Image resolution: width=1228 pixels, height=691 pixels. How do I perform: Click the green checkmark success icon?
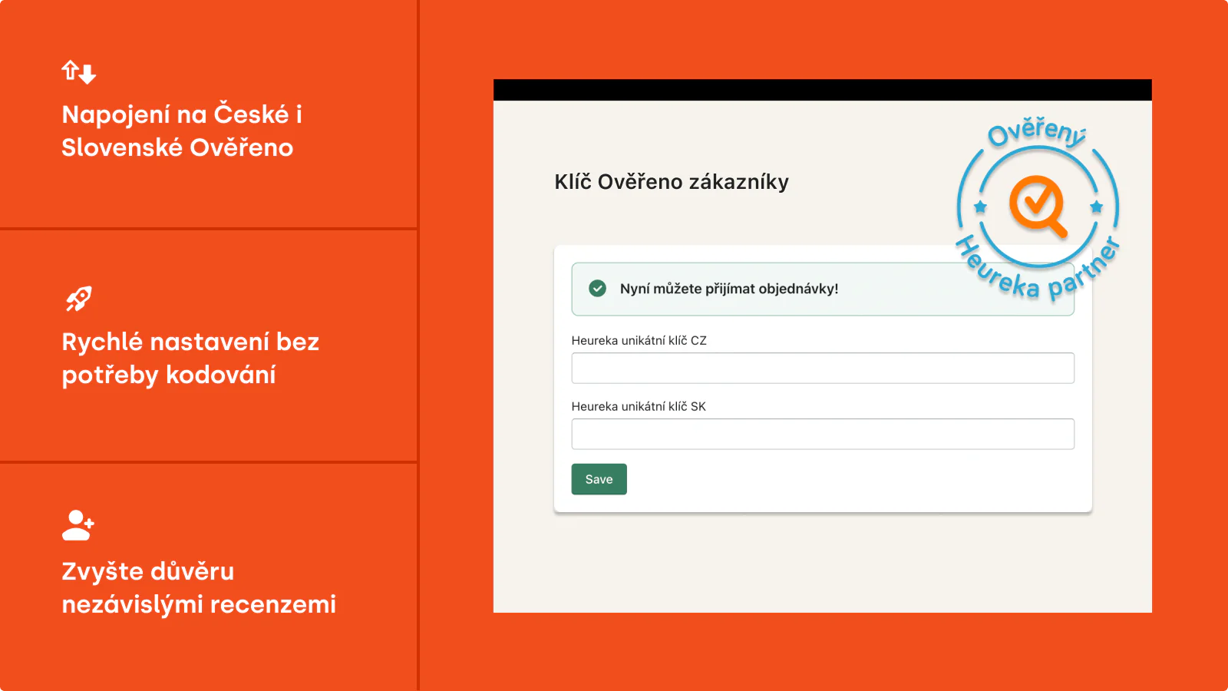tap(597, 289)
